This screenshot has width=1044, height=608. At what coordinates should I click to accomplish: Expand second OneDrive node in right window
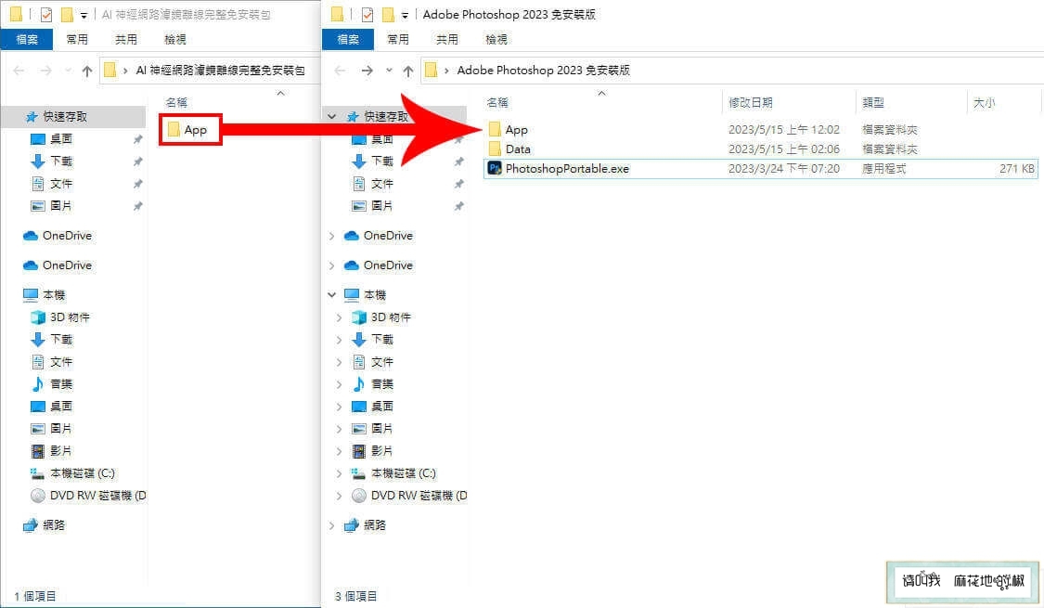point(331,265)
